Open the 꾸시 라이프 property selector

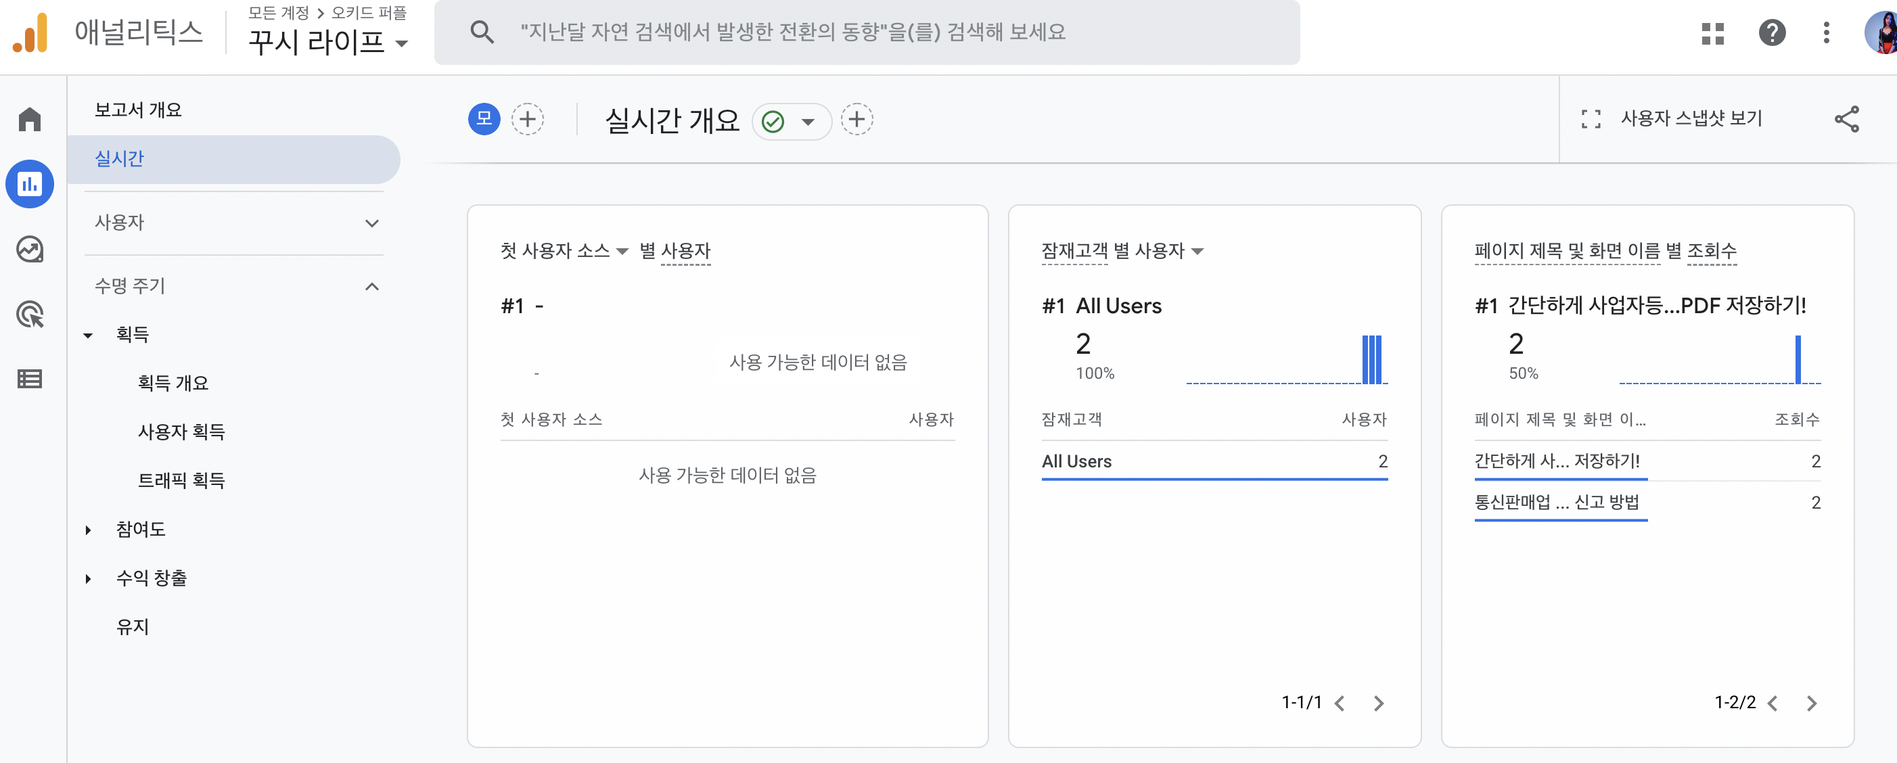coord(327,42)
